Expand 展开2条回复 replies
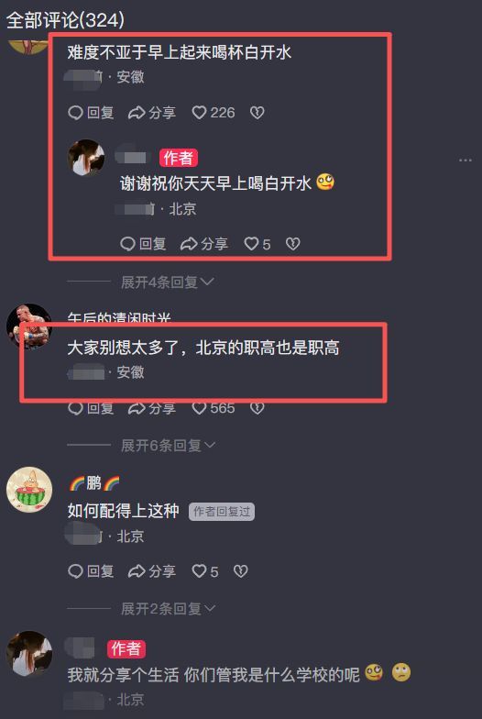 coord(169,609)
